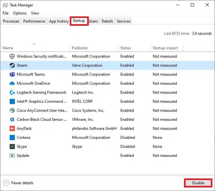Click INTEL CORP publisher cell
This screenshot has height=191, width=215.
point(82,101)
